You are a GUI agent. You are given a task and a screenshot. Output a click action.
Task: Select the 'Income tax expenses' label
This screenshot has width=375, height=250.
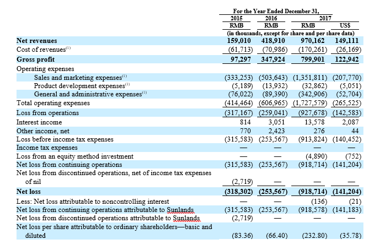pos(47,148)
